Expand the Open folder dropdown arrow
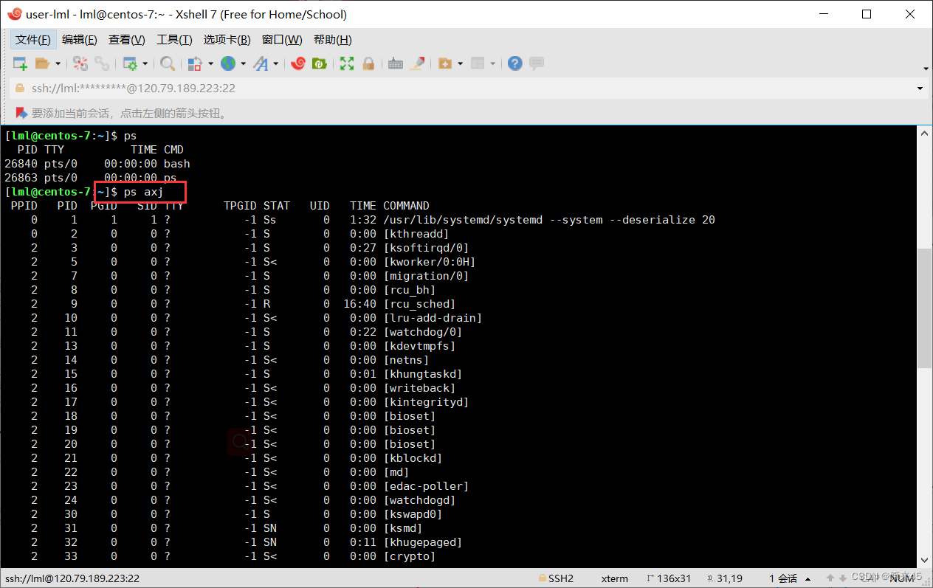The image size is (933, 588). click(58, 64)
